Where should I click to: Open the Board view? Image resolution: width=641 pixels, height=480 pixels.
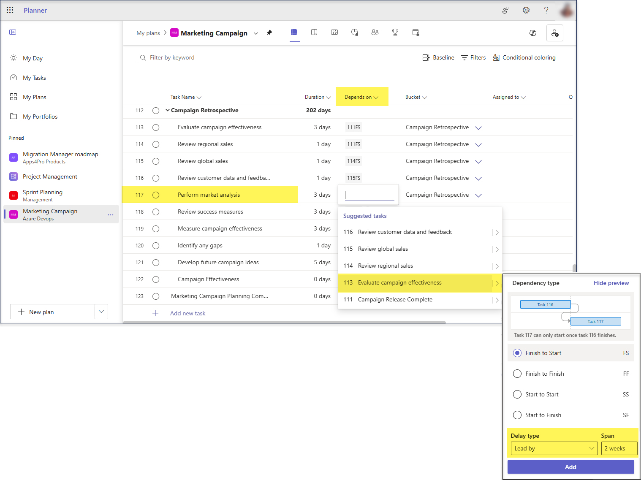click(314, 32)
